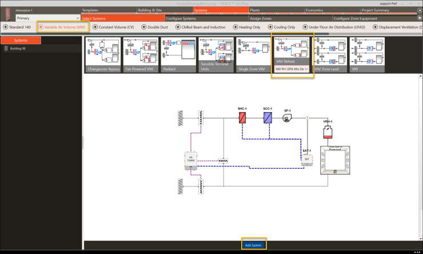Expand the Cooling Only category

tap(281, 27)
